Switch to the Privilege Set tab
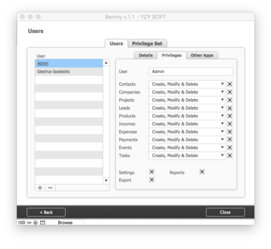 click(147, 44)
